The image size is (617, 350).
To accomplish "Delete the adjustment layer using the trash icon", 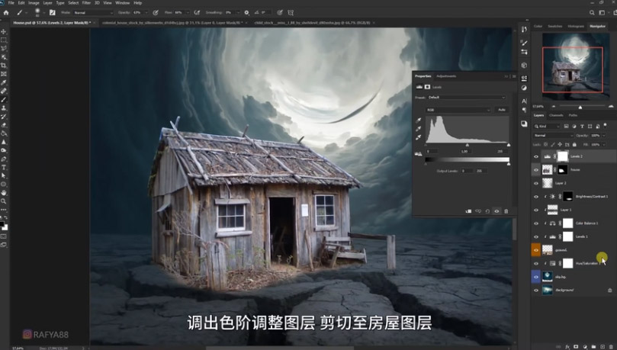I will point(506,211).
